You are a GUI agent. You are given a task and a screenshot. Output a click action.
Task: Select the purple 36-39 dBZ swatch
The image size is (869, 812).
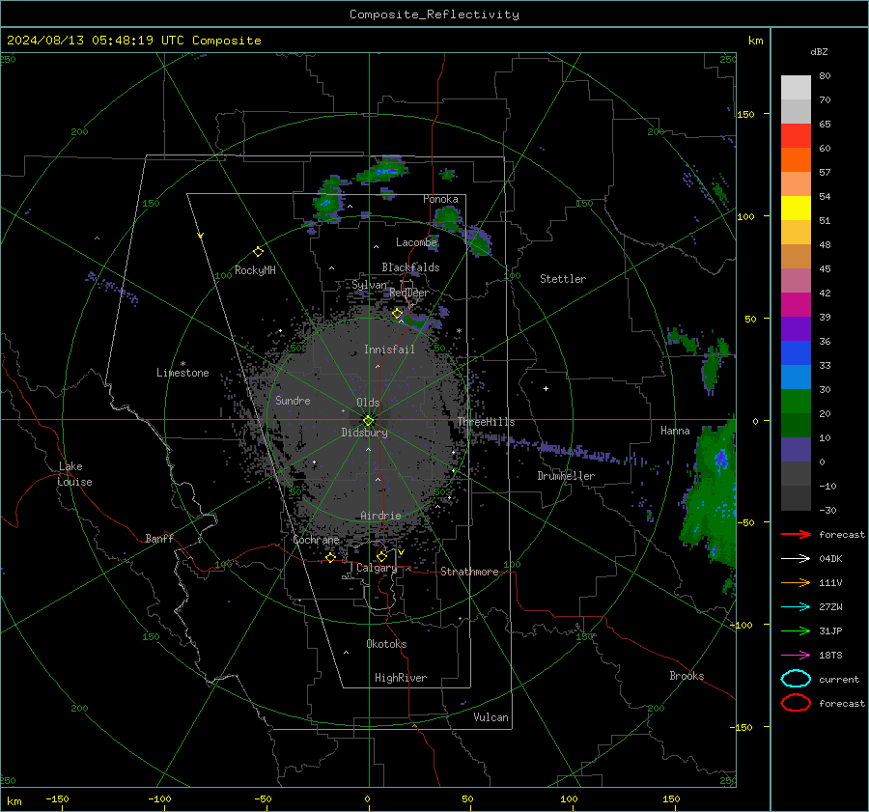pos(796,329)
